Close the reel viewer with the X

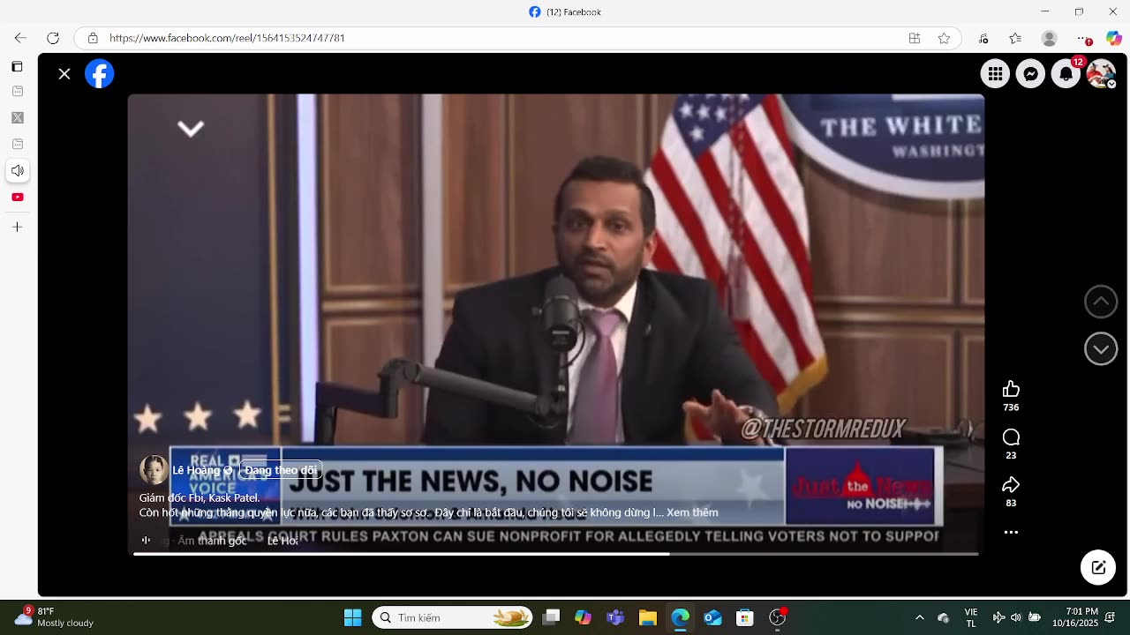point(64,74)
